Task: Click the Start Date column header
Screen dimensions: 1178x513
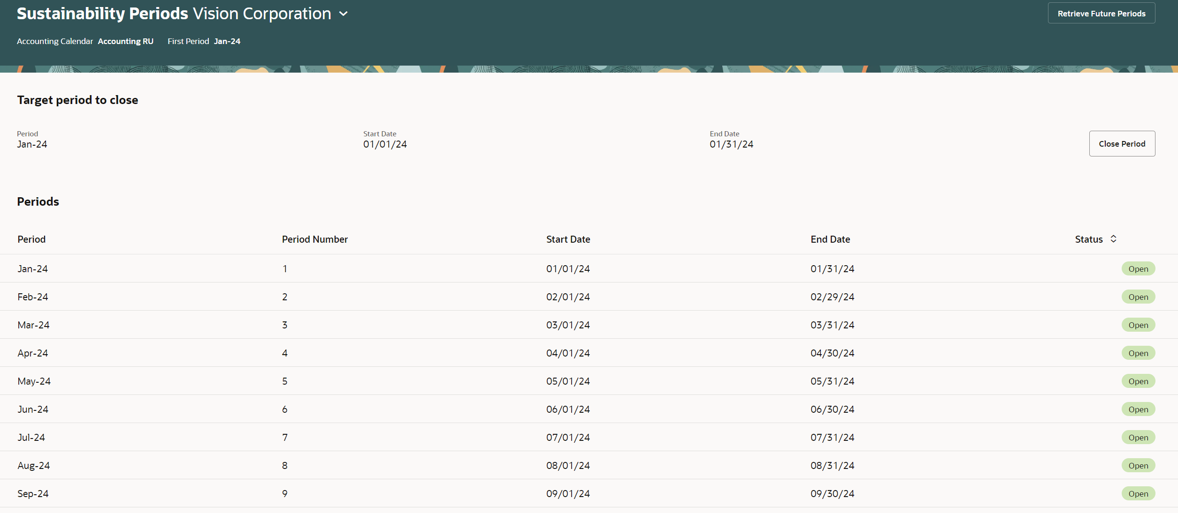Action: click(x=568, y=239)
